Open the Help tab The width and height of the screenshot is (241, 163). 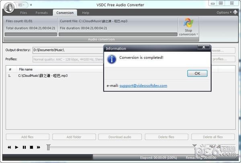coord(86,13)
